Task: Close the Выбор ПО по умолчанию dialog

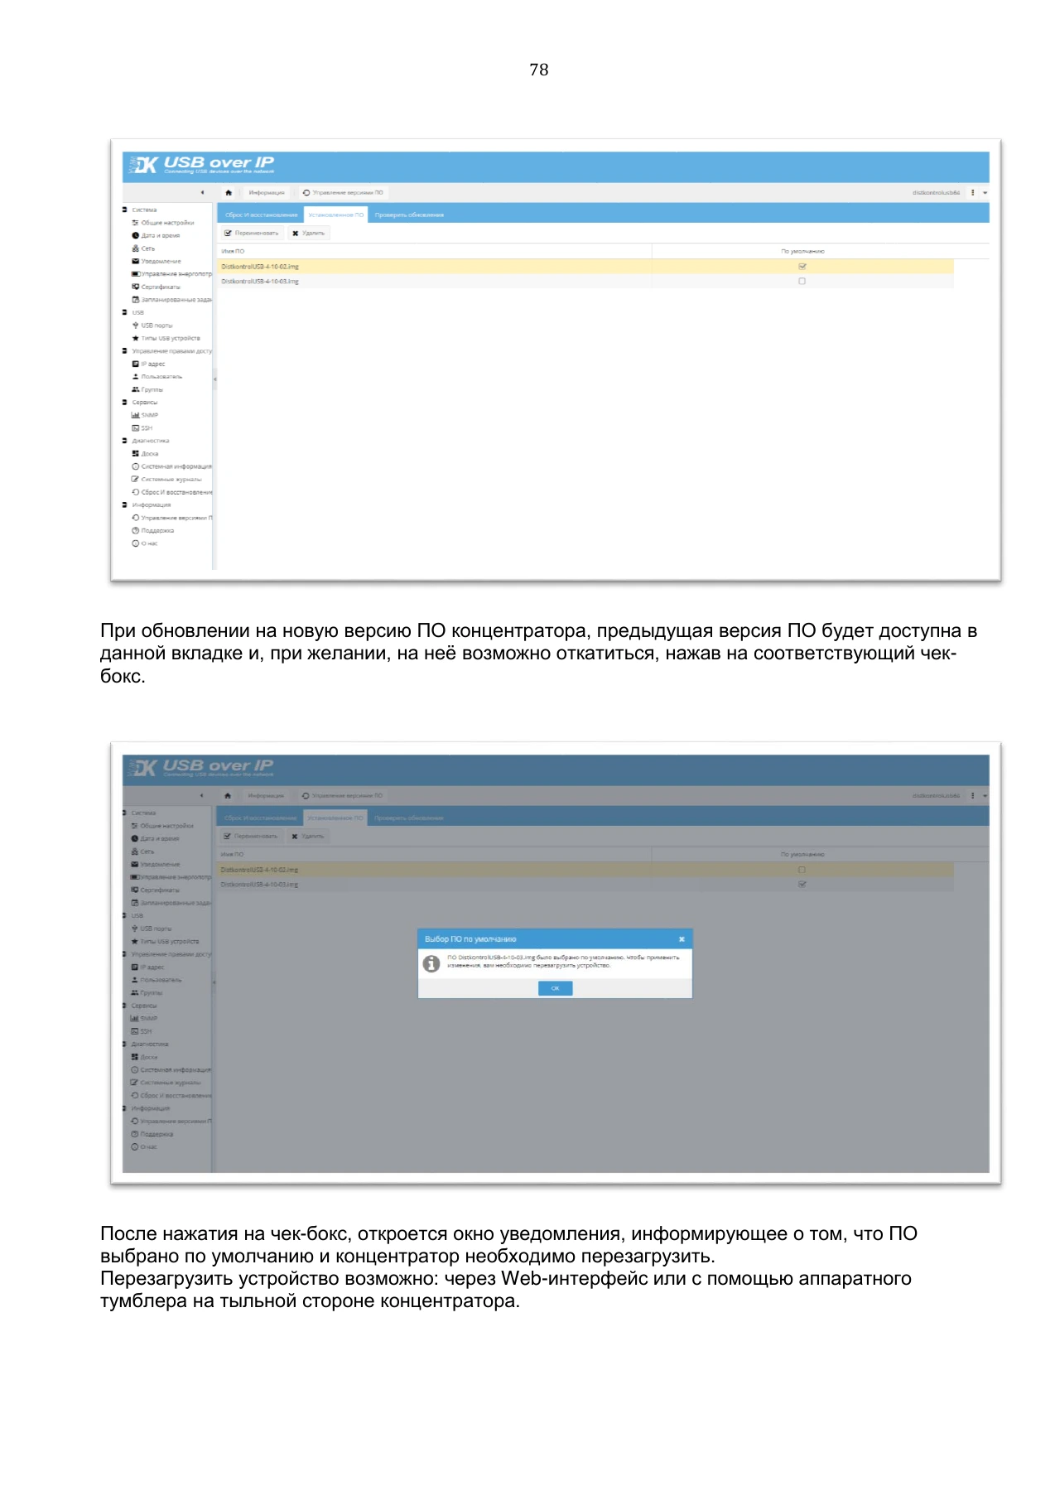Action: pyautogui.click(x=682, y=939)
